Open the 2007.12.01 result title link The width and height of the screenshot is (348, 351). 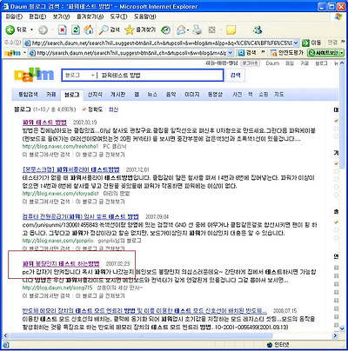71,169
